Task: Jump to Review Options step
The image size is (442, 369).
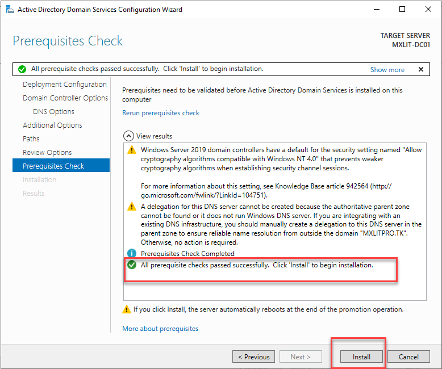Action: [x=47, y=153]
